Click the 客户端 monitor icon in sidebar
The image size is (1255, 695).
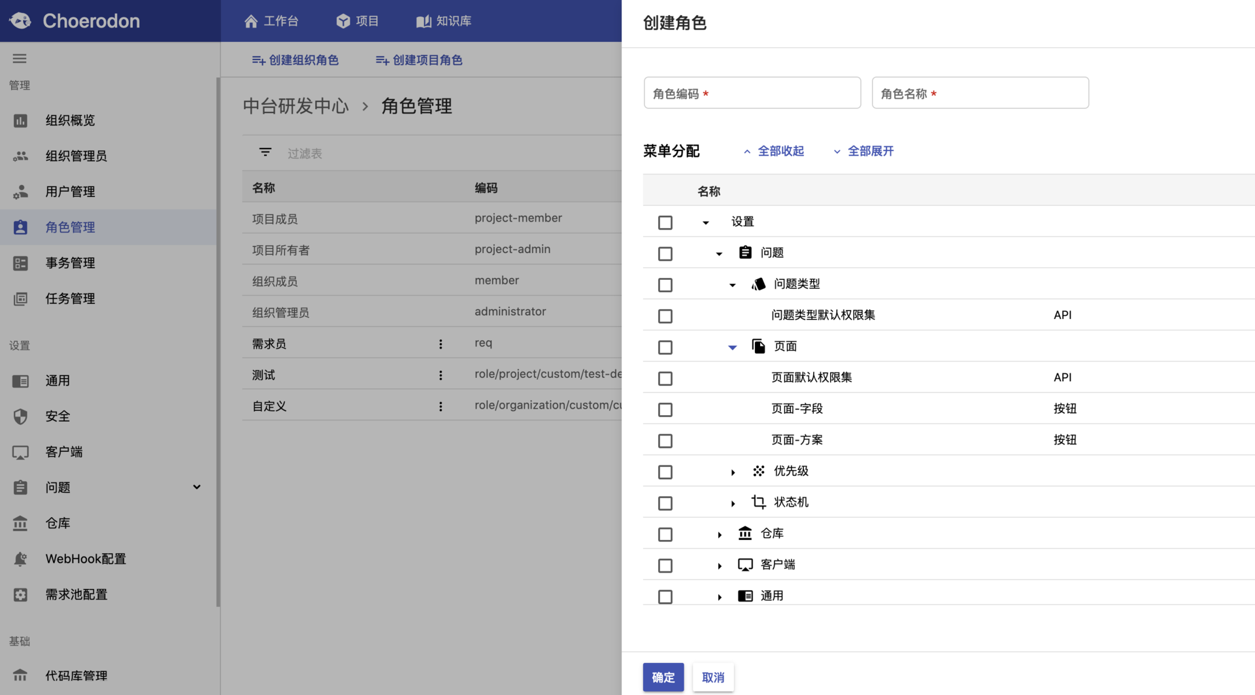(x=20, y=452)
